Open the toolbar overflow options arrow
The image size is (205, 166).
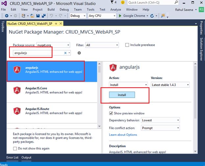pos(168,17)
